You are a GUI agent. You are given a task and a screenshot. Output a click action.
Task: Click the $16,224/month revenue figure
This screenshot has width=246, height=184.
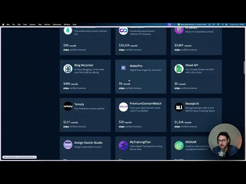coord(128,45)
